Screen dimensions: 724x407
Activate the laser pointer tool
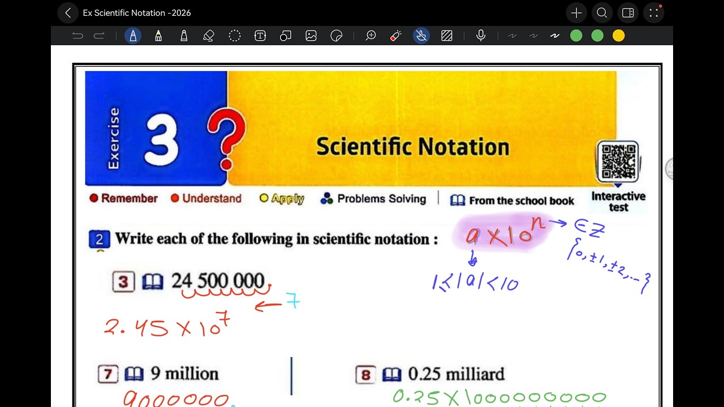pyautogui.click(x=396, y=36)
